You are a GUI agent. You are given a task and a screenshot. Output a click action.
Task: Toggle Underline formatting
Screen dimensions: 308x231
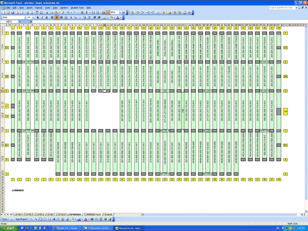(46, 17)
